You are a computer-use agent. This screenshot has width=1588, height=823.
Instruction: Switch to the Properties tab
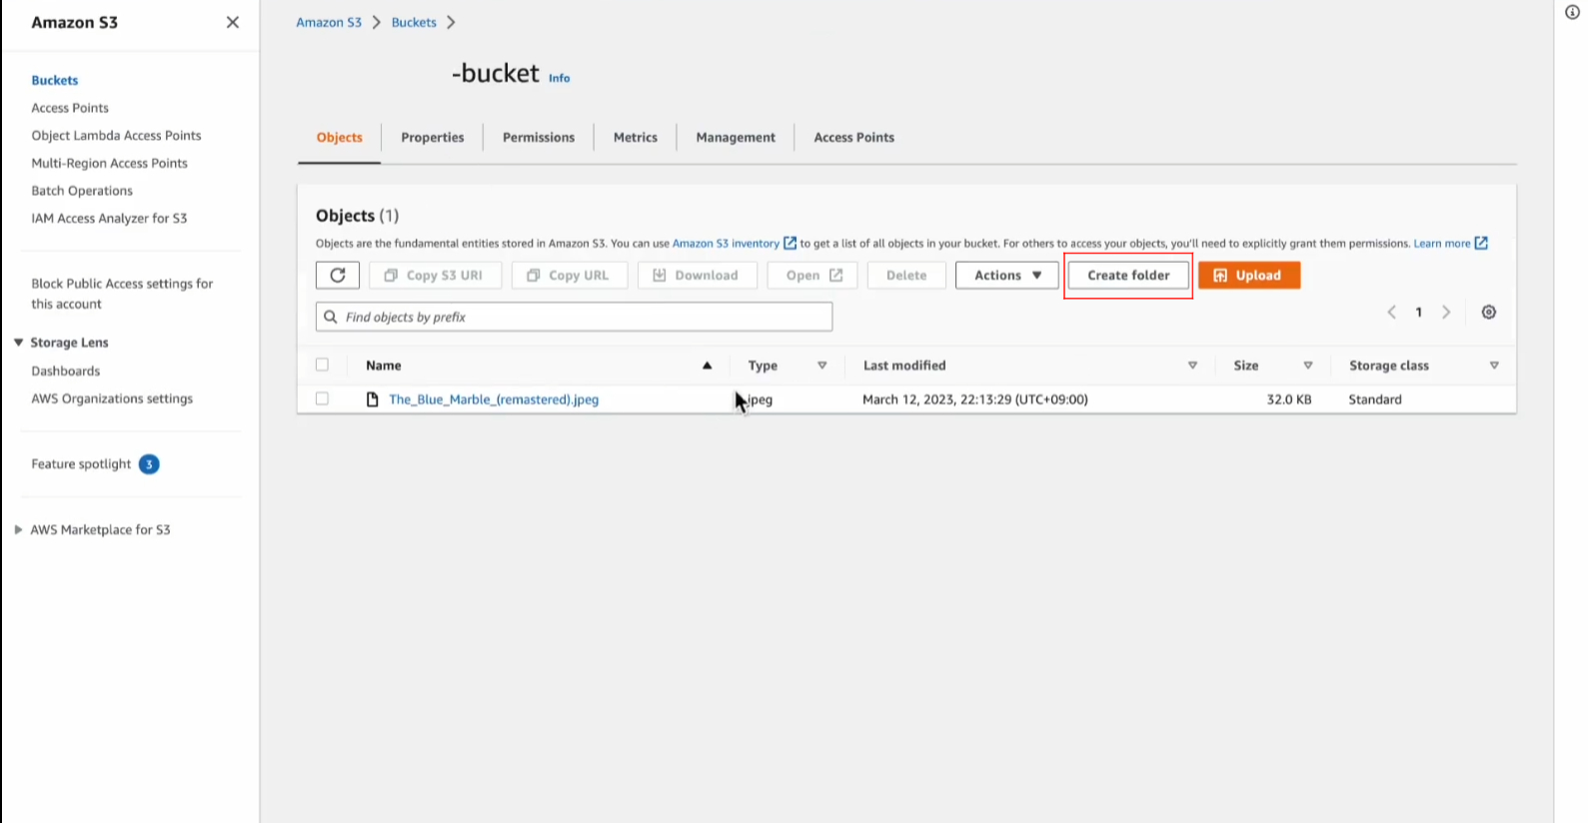point(433,138)
